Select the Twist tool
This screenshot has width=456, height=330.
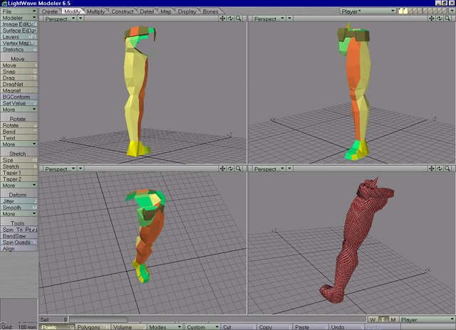(x=19, y=138)
